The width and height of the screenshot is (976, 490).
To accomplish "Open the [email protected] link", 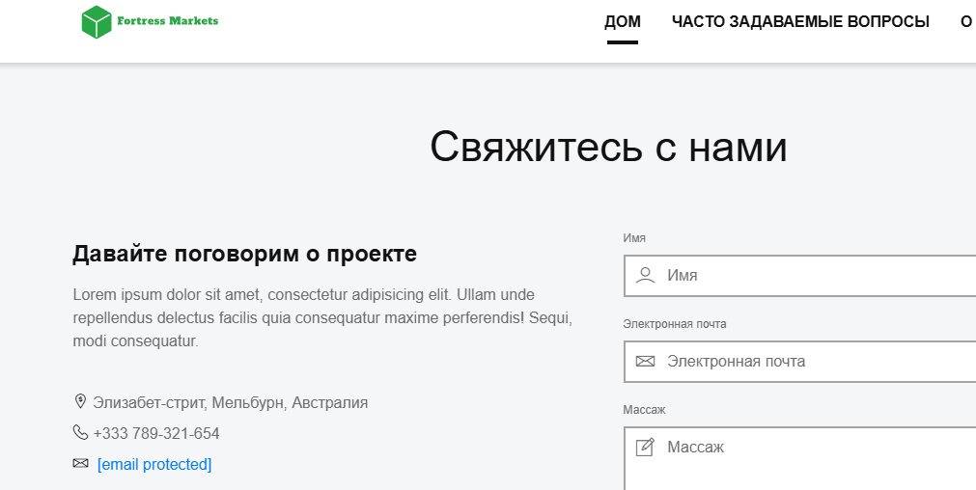I will click(154, 464).
